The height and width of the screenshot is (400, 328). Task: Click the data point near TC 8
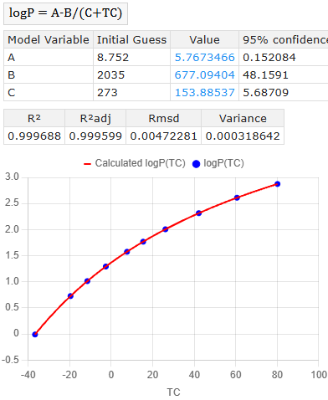(x=126, y=252)
